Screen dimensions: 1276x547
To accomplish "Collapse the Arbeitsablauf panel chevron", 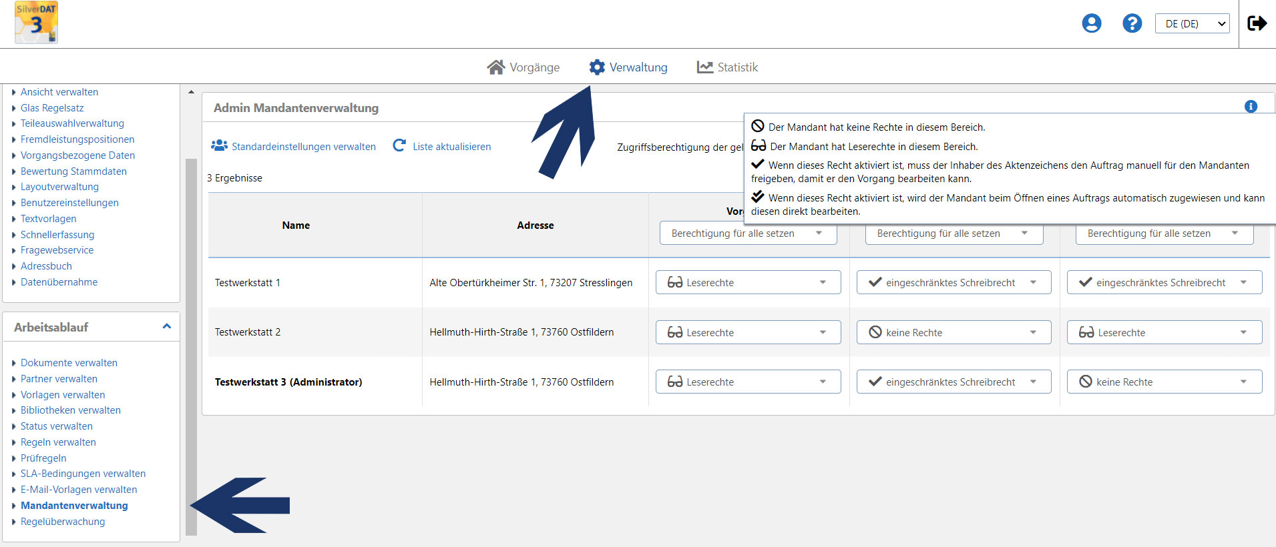I will 167,326.
